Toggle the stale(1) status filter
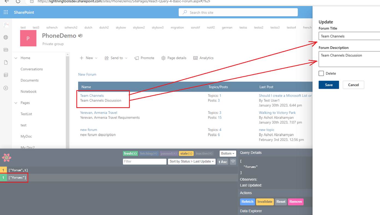Image resolution: width=380 pixels, height=215 pixels. click(186, 154)
